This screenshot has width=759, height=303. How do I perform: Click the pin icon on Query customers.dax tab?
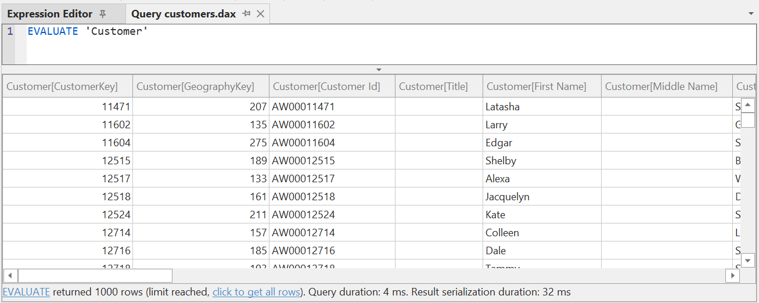(x=246, y=14)
